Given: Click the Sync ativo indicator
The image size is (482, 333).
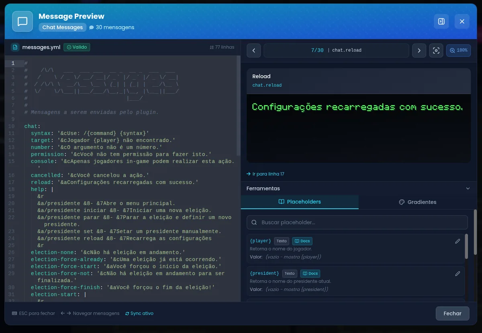Looking at the screenshot, I should pos(139,313).
